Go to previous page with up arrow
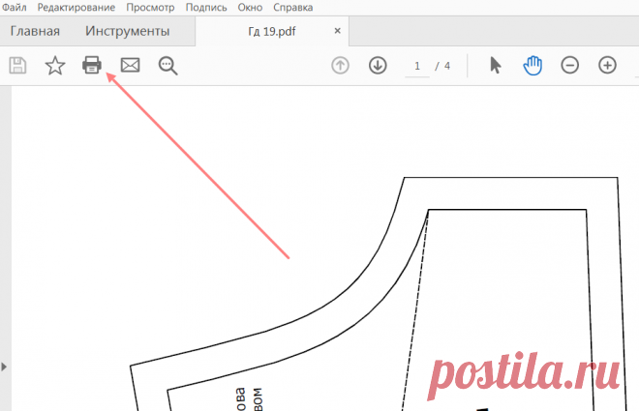This screenshot has height=411, width=639. [x=340, y=66]
